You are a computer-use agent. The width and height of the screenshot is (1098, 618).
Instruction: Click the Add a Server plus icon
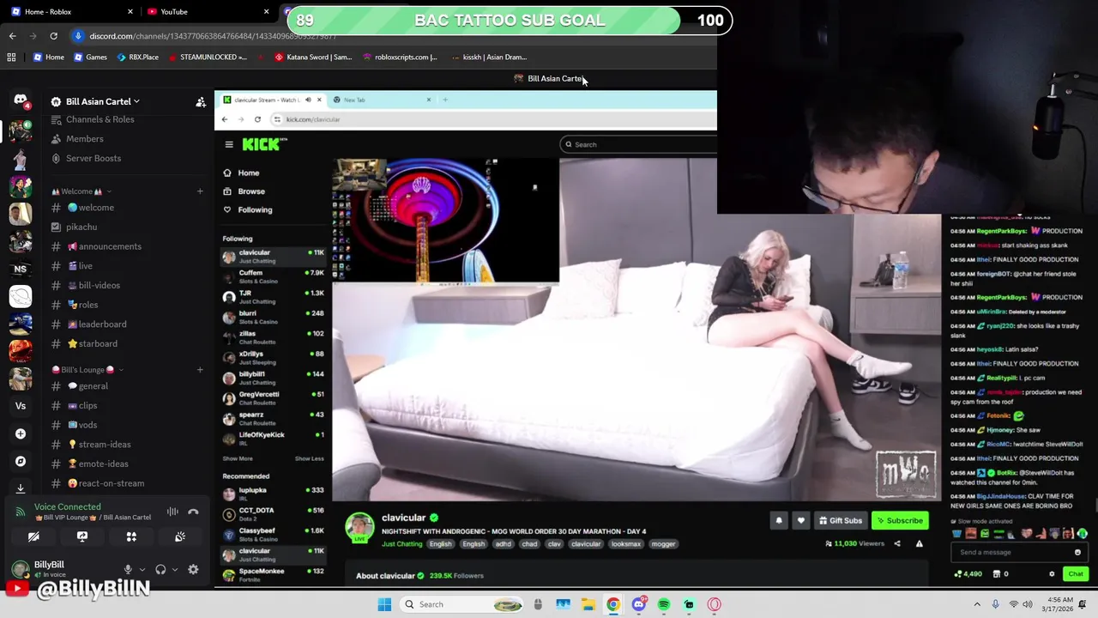pos(21,433)
